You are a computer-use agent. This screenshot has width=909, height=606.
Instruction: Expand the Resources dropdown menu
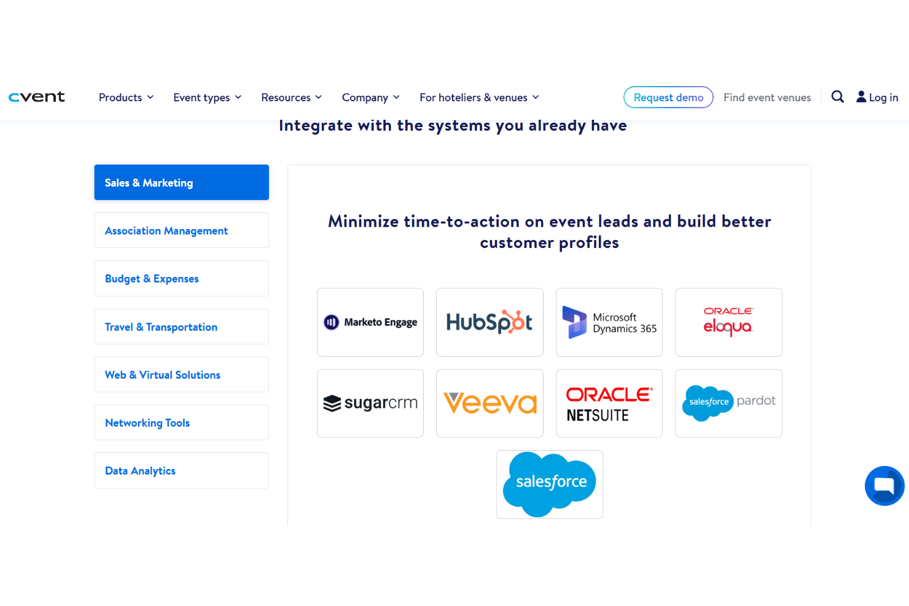coord(292,98)
